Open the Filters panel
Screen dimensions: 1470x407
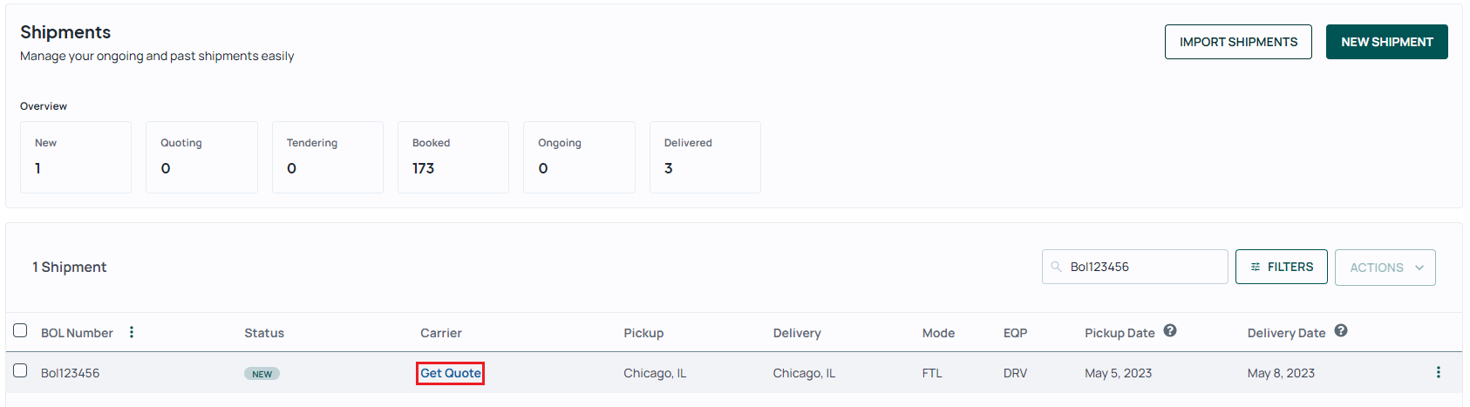[x=1281, y=267]
